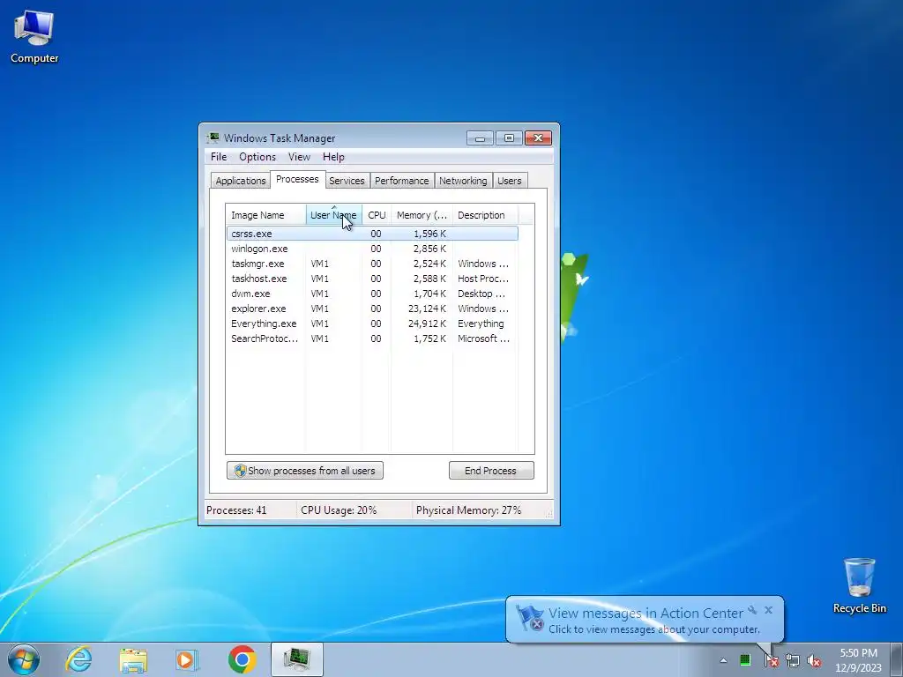Close the Action Center notification balloon

coord(768,610)
